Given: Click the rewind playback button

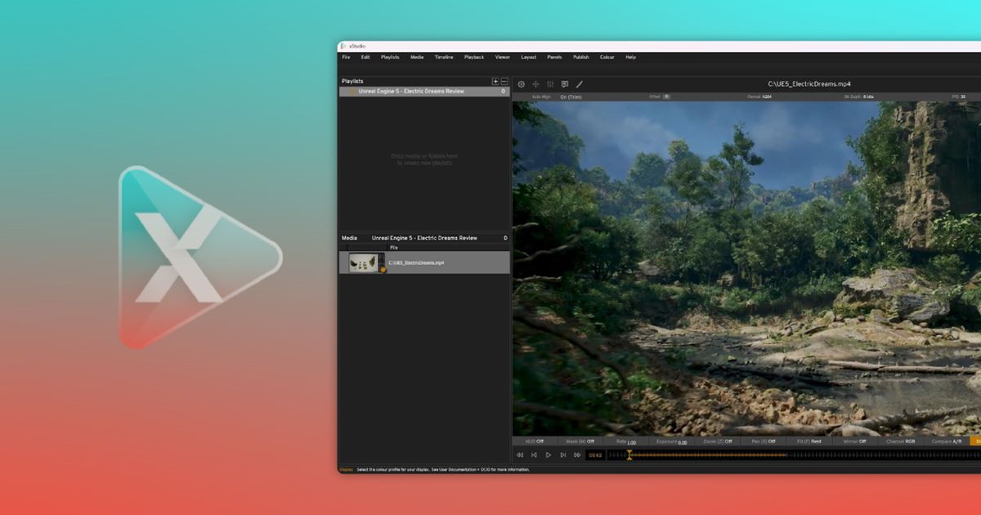Looking at the screenshot, I should [x=519, y=455].
